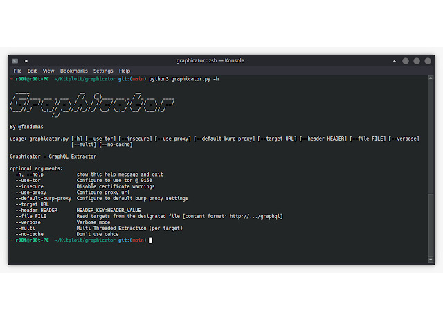The width and height of the screenshot is (443, 320).
Task: Click the http://.../graphql URL text
Action: (255, 217)
